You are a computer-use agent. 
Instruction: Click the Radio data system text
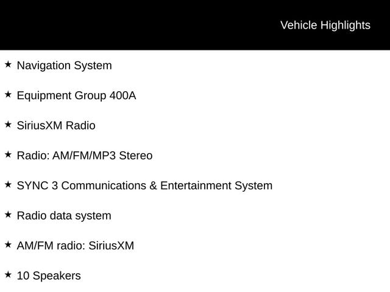[x=64, y=215]
